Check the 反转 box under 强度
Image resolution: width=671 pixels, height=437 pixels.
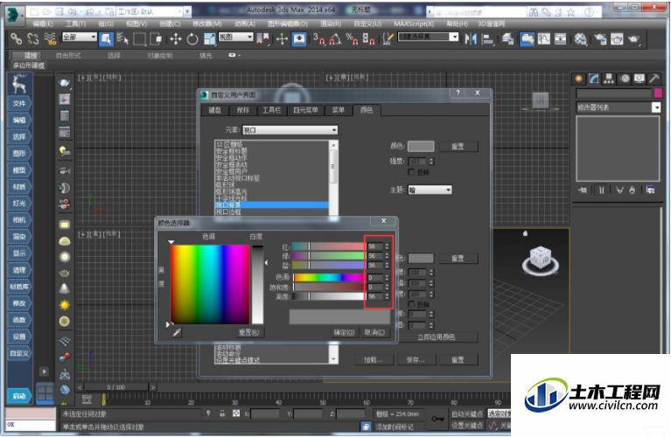click(x=411, y=172)
